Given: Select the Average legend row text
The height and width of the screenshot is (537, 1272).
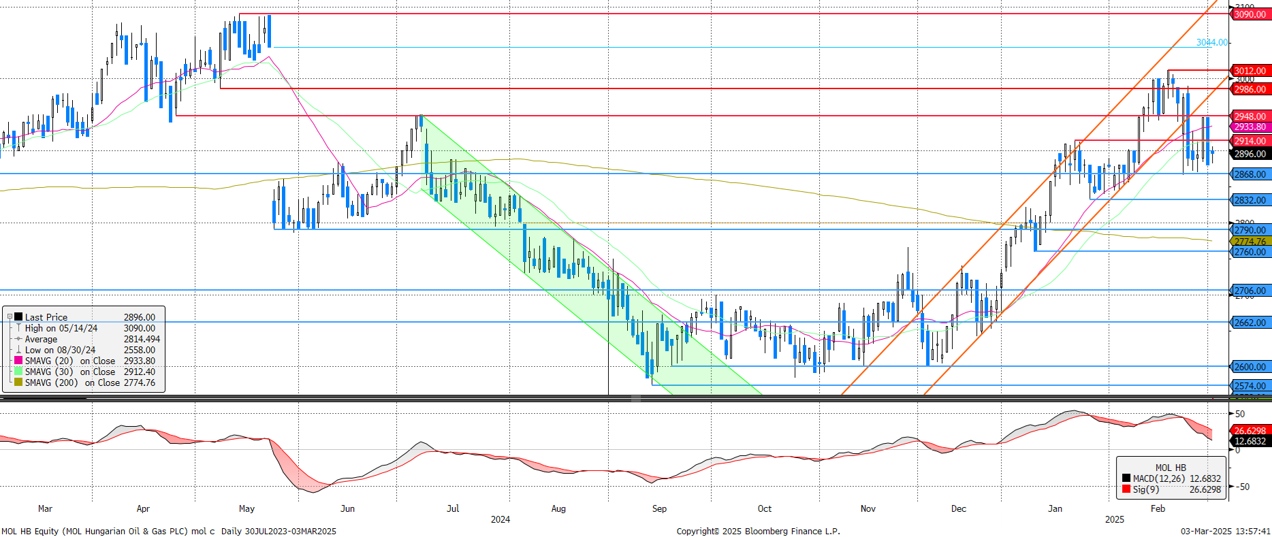Looking at the screenshot, I should click(x=41, y=339).
